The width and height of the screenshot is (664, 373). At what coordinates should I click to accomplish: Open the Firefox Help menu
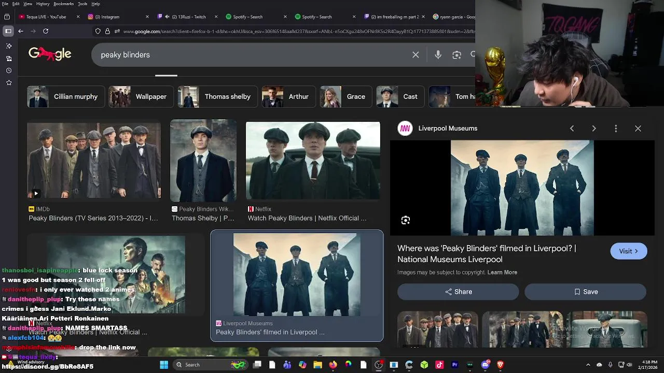point(95,4)
